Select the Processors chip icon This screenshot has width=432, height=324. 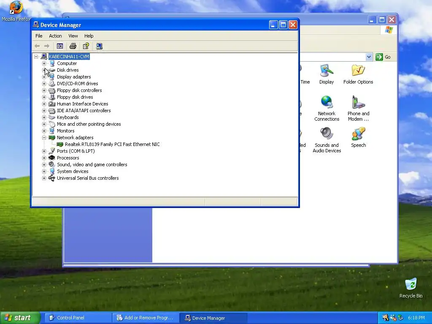pyautogui.click(x=52, y=158)
